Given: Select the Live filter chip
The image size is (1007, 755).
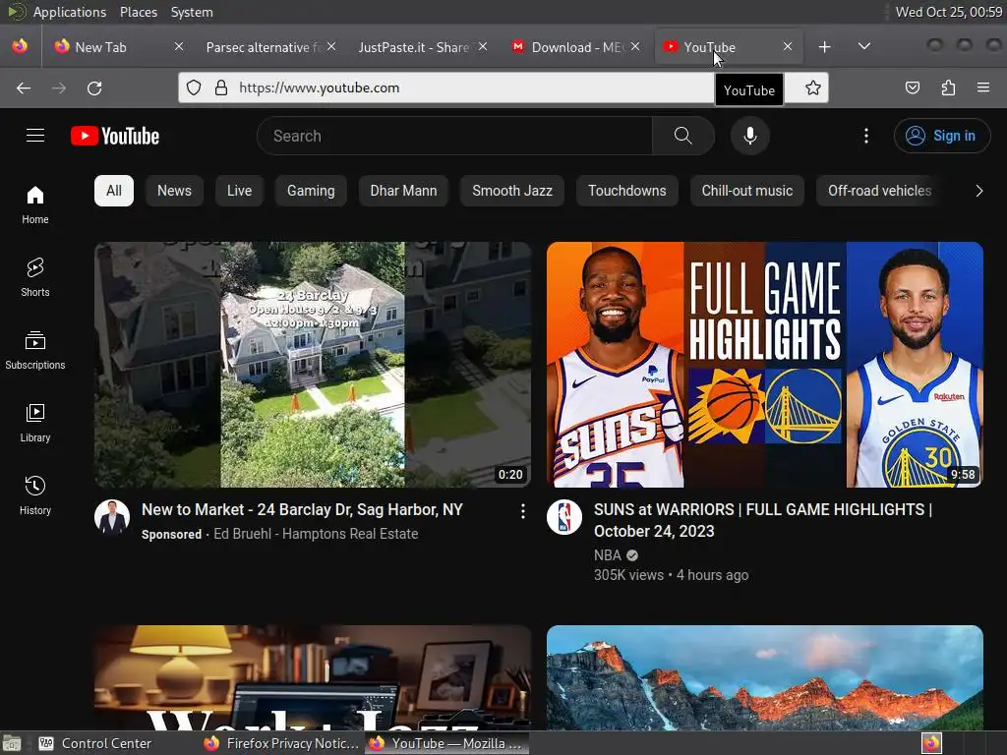Looking at the screenshot, I should tap(239, 191).
